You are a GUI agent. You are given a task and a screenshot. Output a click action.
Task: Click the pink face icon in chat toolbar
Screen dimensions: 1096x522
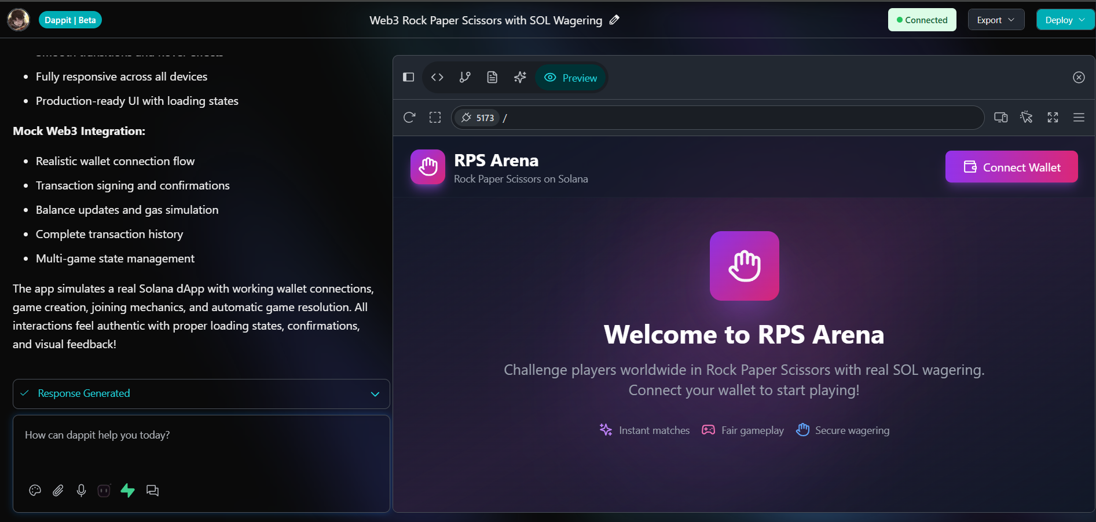[104, 491]
